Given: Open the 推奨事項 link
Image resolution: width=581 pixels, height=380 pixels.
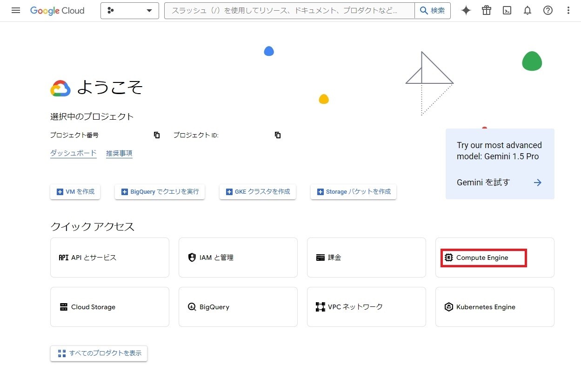Looking at the screenshot, I should 119,153.
